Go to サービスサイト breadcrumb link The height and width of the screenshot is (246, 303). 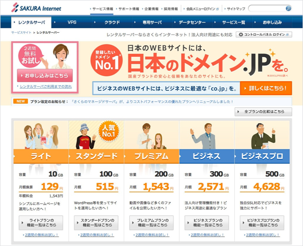pyautogui.click(x=21, y=32)
